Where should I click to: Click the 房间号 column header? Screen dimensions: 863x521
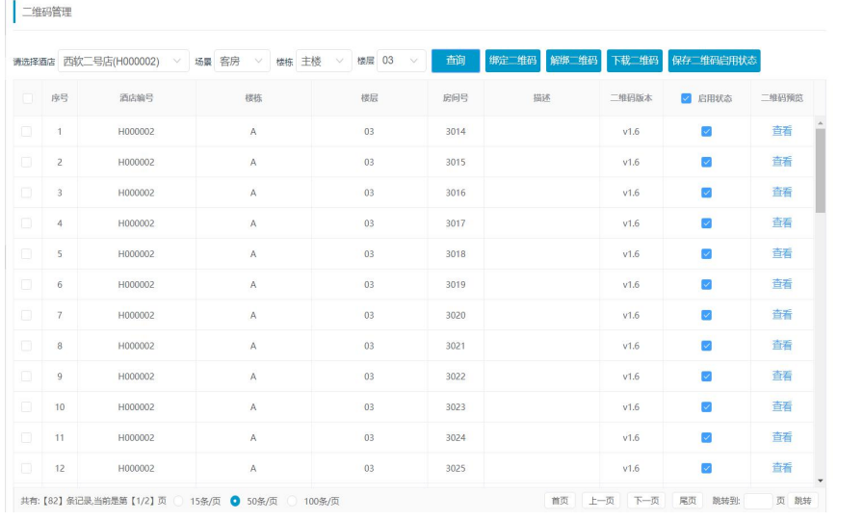(x=456, y=98)
